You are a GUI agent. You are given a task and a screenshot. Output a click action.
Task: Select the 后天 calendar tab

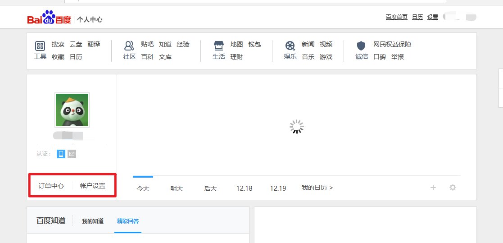pos(210,188)
